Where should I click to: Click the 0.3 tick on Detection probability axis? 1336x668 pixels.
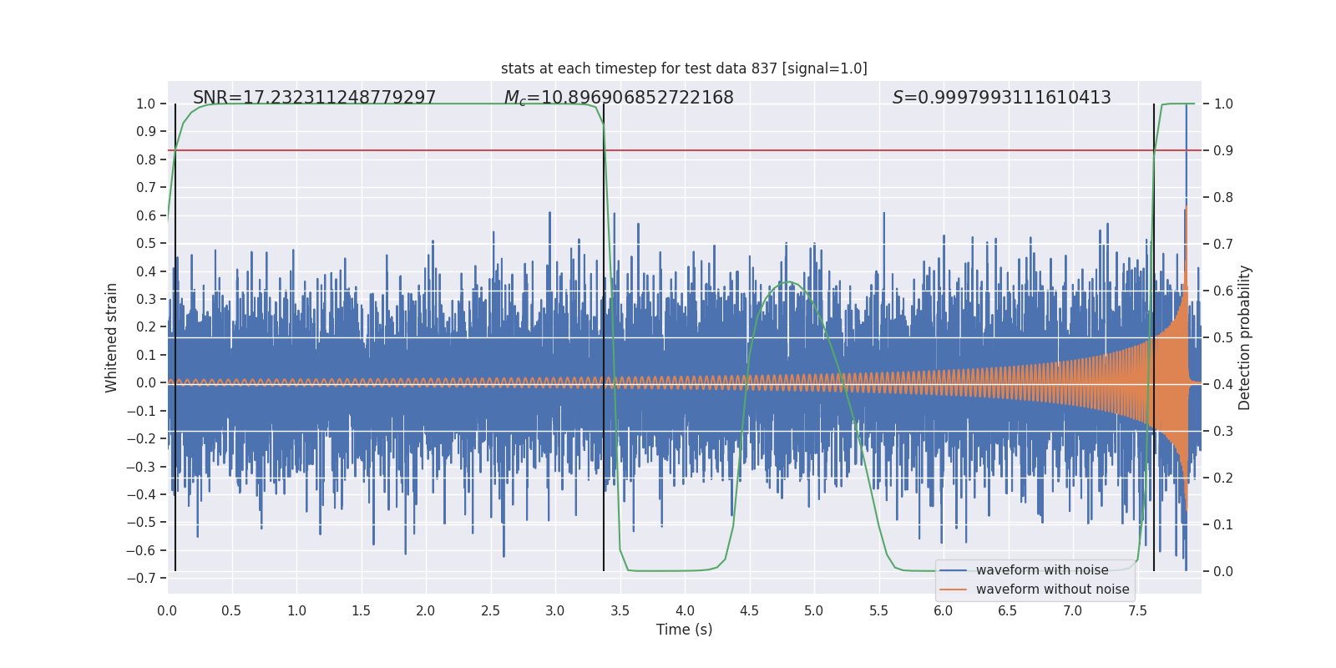pos(1223,432)
